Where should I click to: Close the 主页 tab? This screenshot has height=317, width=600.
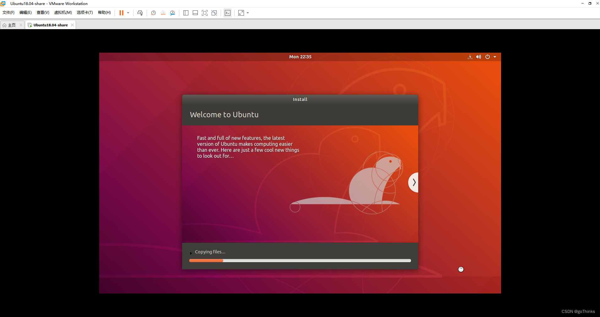pos(21,25)
